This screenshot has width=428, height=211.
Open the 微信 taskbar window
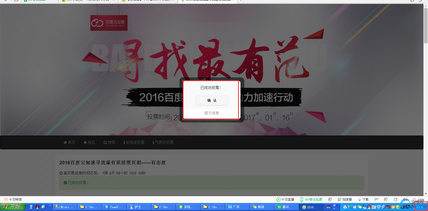click(262, 207)
